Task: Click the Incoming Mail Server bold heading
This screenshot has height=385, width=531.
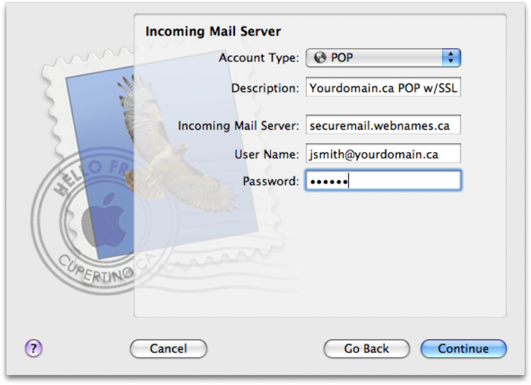Action: click(x=213, y=32)
